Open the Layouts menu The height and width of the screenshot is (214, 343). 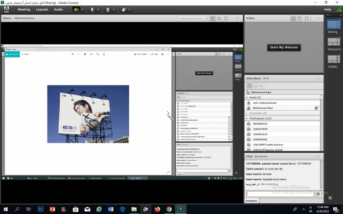(x=42, y=9)
